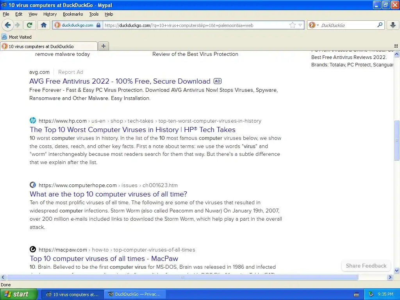400x300 pixels.
Task: Click the hp.com result URL
Action: point(150,121)
